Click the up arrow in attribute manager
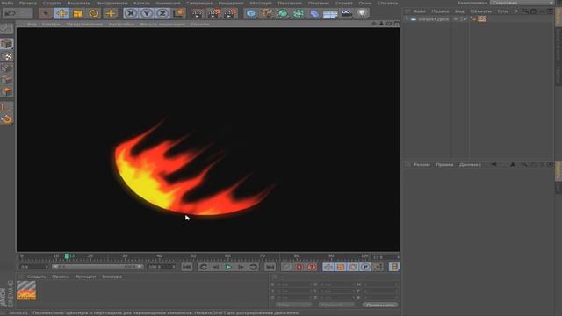 [x=513, y=164]
